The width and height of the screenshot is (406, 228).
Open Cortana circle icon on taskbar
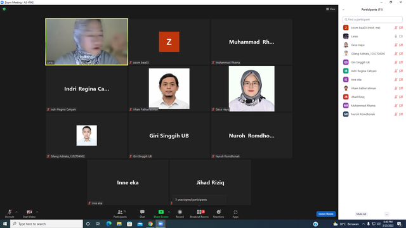[88, 224]
